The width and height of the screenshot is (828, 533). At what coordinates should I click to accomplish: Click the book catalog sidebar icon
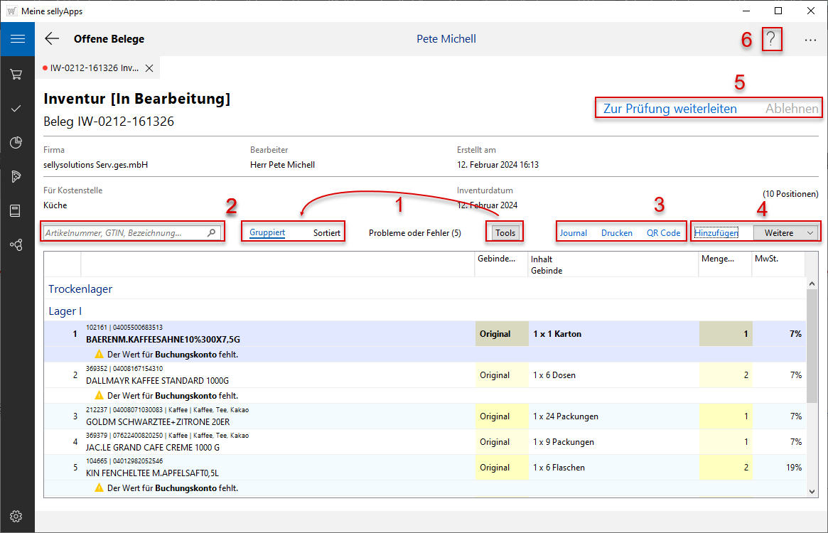click(x=16, y=210)
